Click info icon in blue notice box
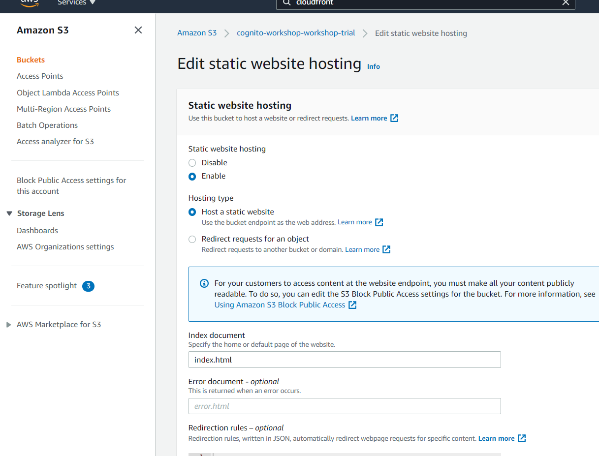599x456 pixels. click(204, 283)
